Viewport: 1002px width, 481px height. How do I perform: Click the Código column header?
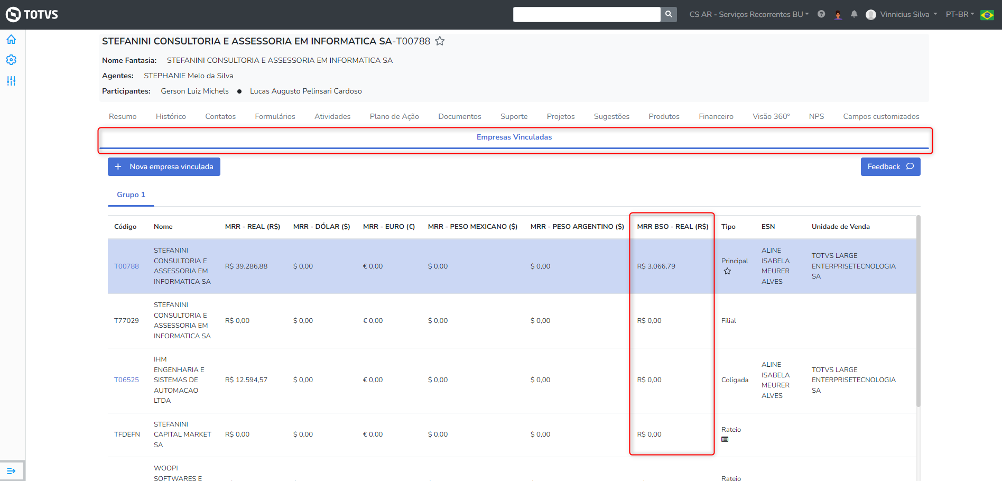[125, 226]
